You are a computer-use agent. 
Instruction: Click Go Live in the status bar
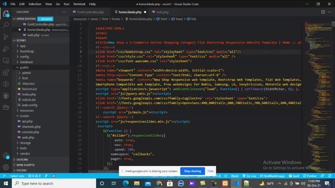(x=249, y=176)
